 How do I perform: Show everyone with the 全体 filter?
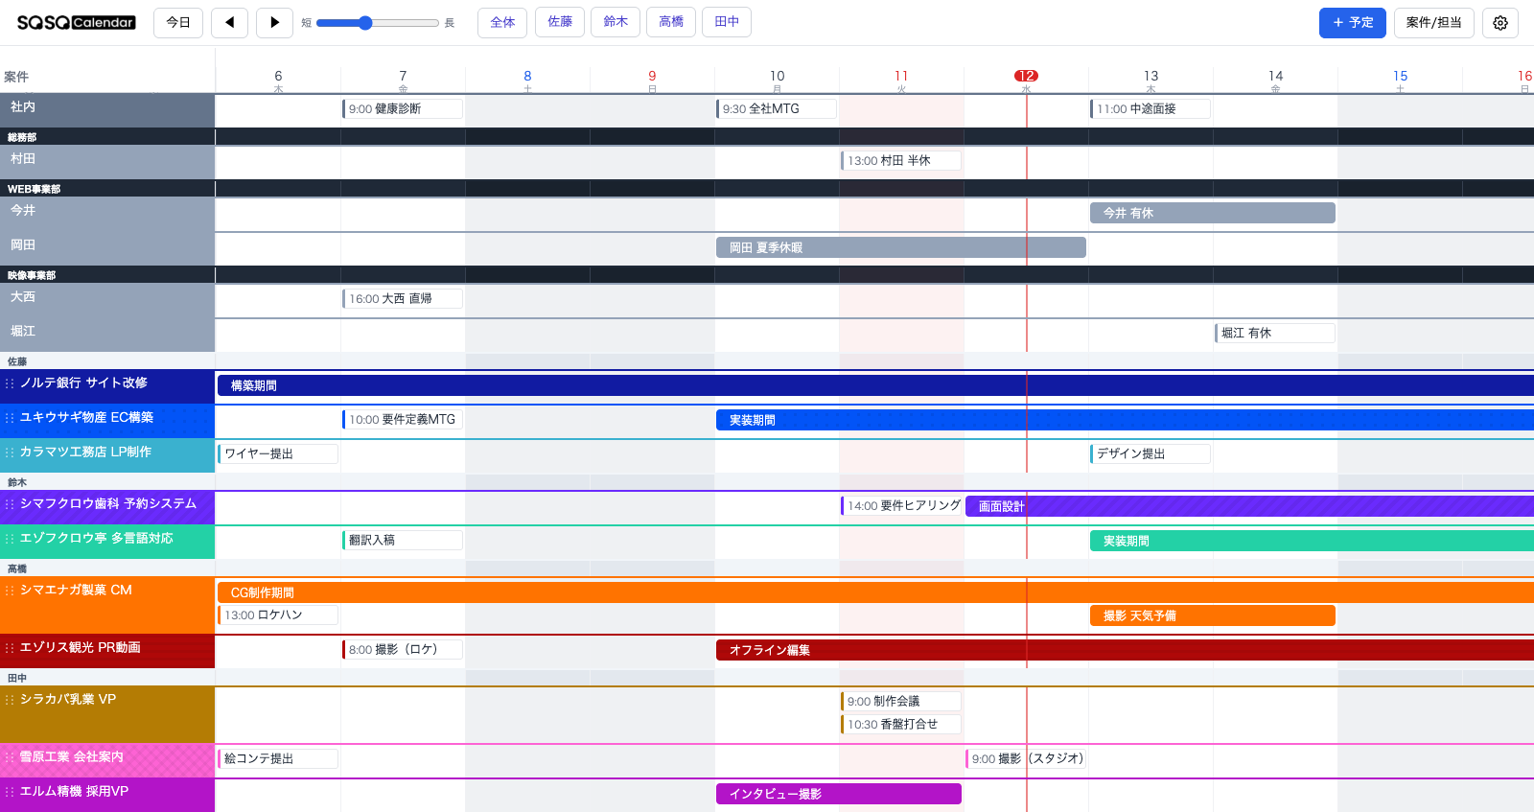tap(502, 22)
